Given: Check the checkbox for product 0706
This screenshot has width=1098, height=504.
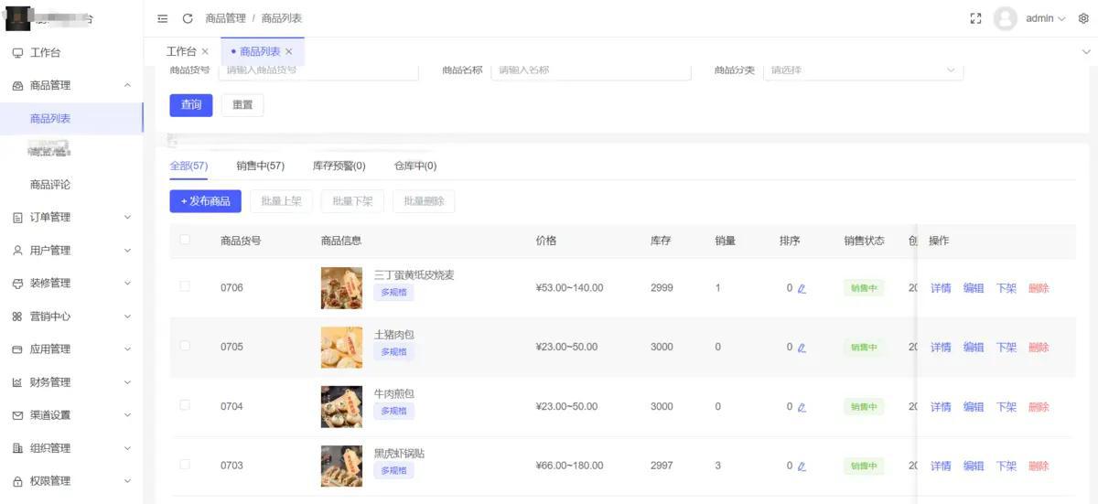Looking at the screenshot, I should [x=185, y=286].
